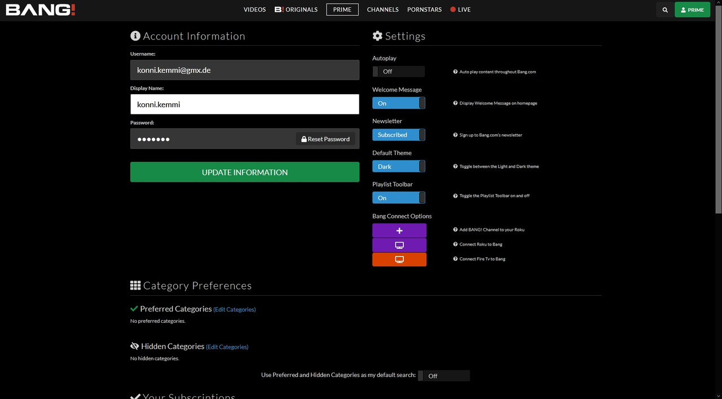This screenshot has height=399, width=722.
Task: Open the Originals menu item
Action: pyautogui.click(x=296, y=10)
